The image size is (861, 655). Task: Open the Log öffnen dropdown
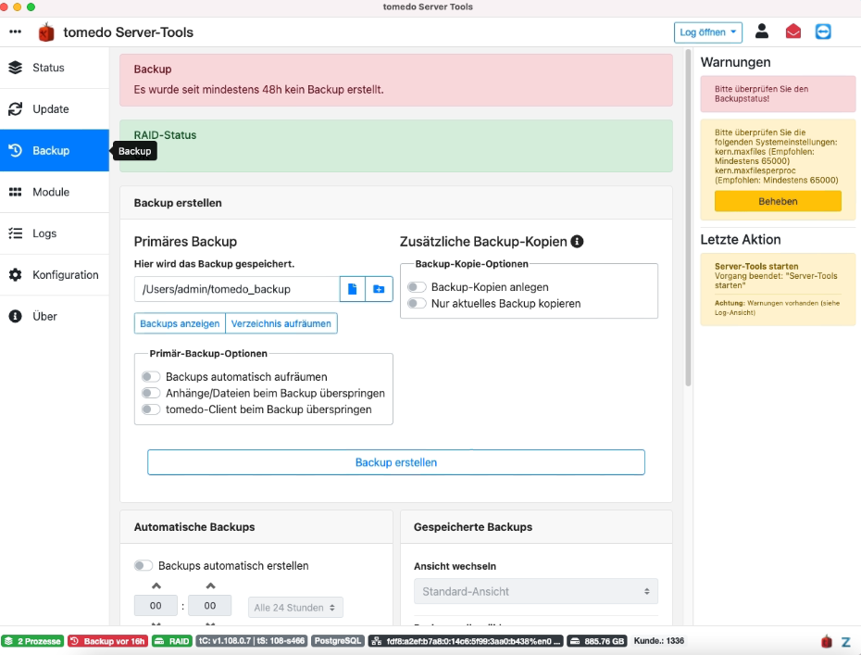click(x=708, y=32)
